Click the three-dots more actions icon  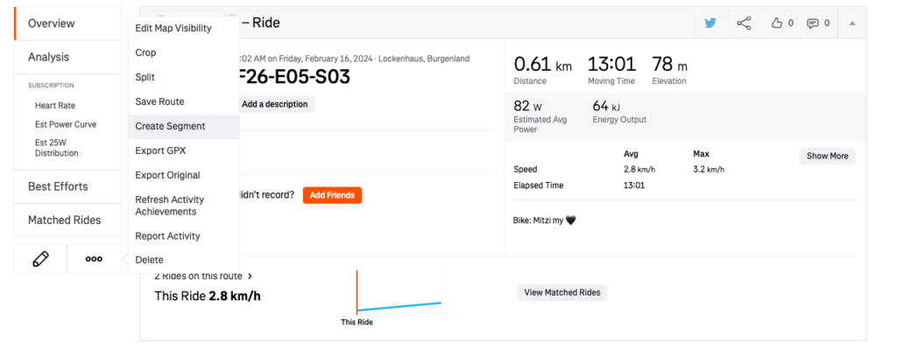coord(94,259)
